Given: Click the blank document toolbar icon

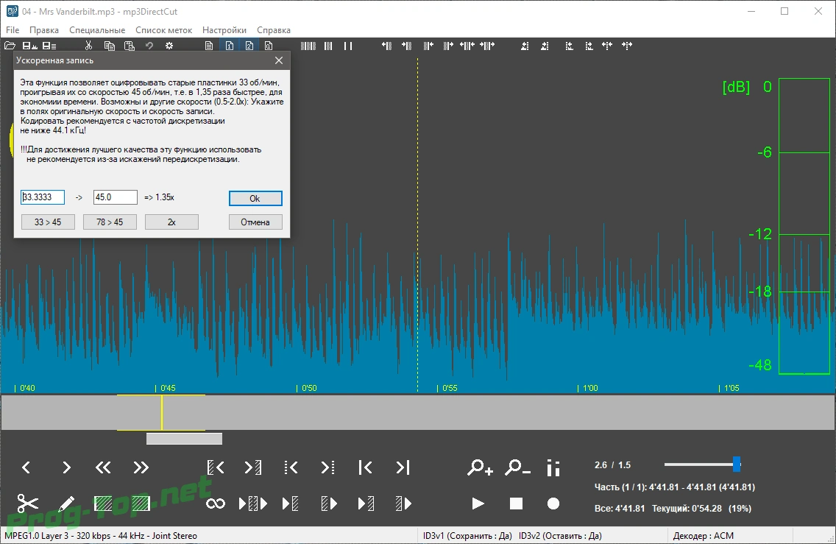Looking at the screenshot, I should pyautogui.click(x=209, y=46).
